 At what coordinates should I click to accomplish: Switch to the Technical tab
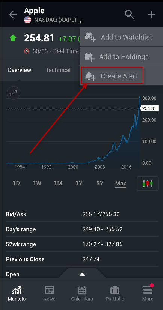click(58, 70)
